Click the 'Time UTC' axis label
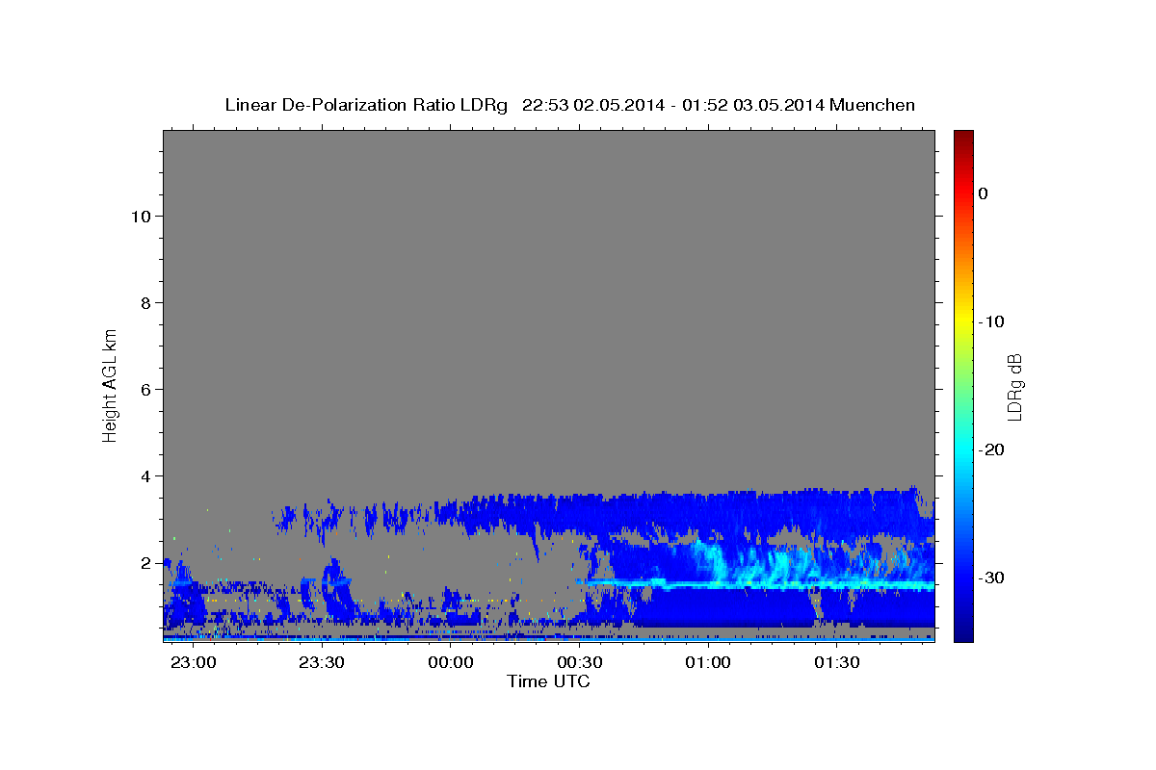Viewport: 1156px width, 770px height. [x=548, y=681]
